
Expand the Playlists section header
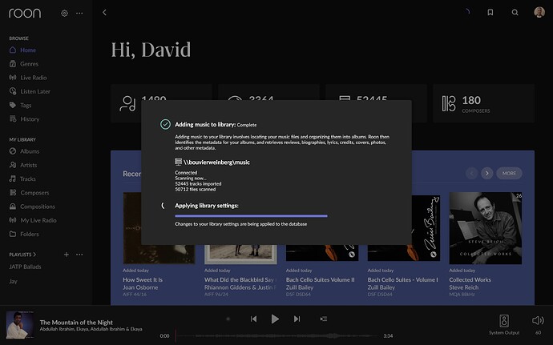(x=22, y=255)
